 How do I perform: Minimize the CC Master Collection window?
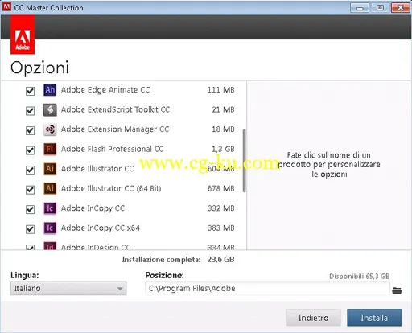point(360,8)
